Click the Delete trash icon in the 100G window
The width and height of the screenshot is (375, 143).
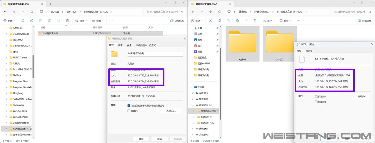[255, 21]
